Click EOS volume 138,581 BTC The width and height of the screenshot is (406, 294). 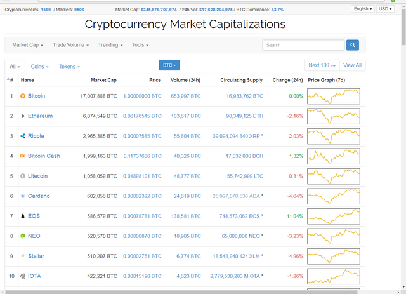click(186, 217)
